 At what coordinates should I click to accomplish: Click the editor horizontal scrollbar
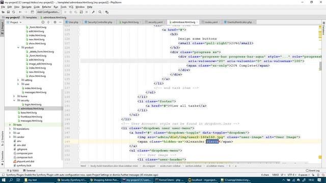180,162
